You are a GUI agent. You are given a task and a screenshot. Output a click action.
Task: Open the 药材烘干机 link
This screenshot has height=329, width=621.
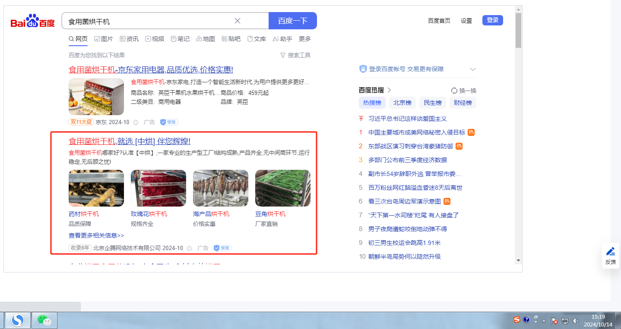(x=84, y=214)
